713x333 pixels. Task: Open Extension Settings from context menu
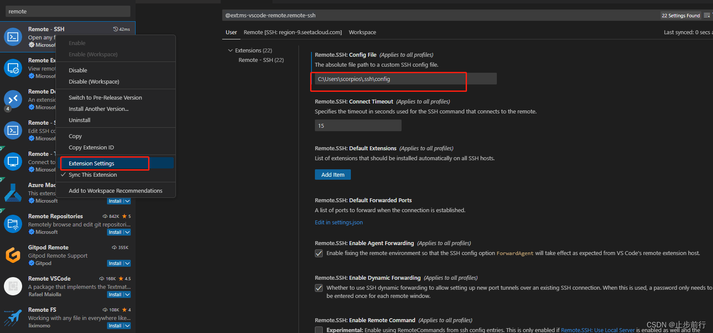116,163
